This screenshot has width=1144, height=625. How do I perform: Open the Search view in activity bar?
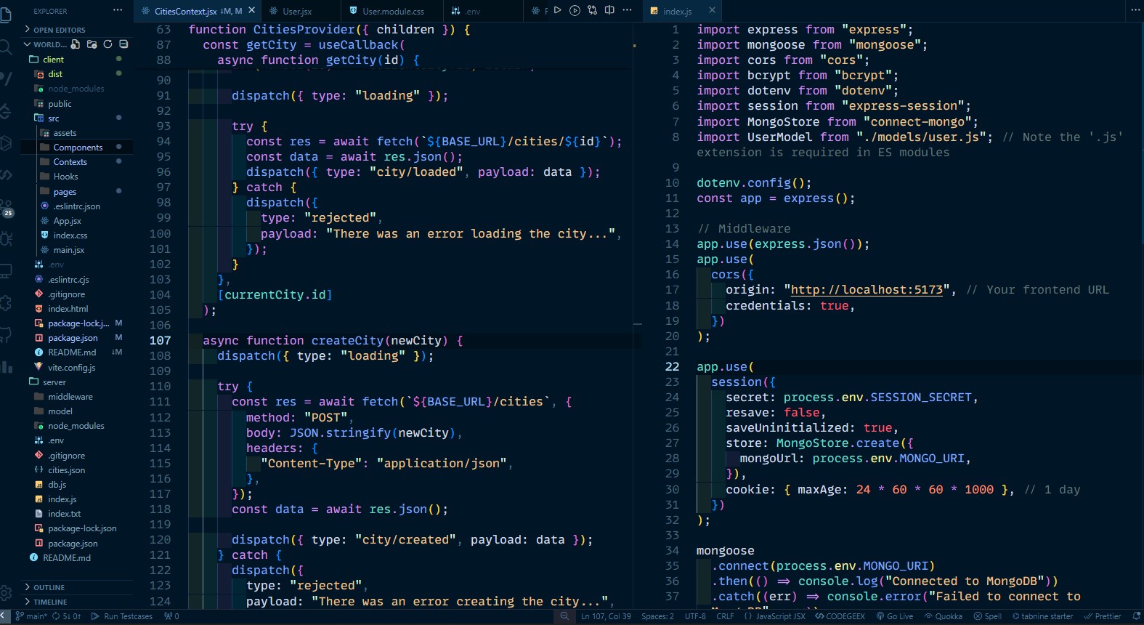tap(7, 48)
